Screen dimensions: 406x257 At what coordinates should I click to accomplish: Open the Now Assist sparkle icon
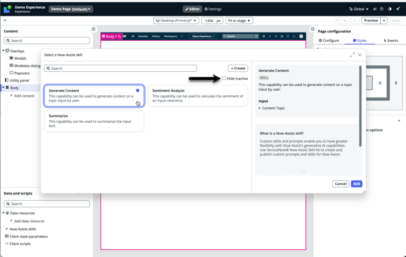coord(398,9)
